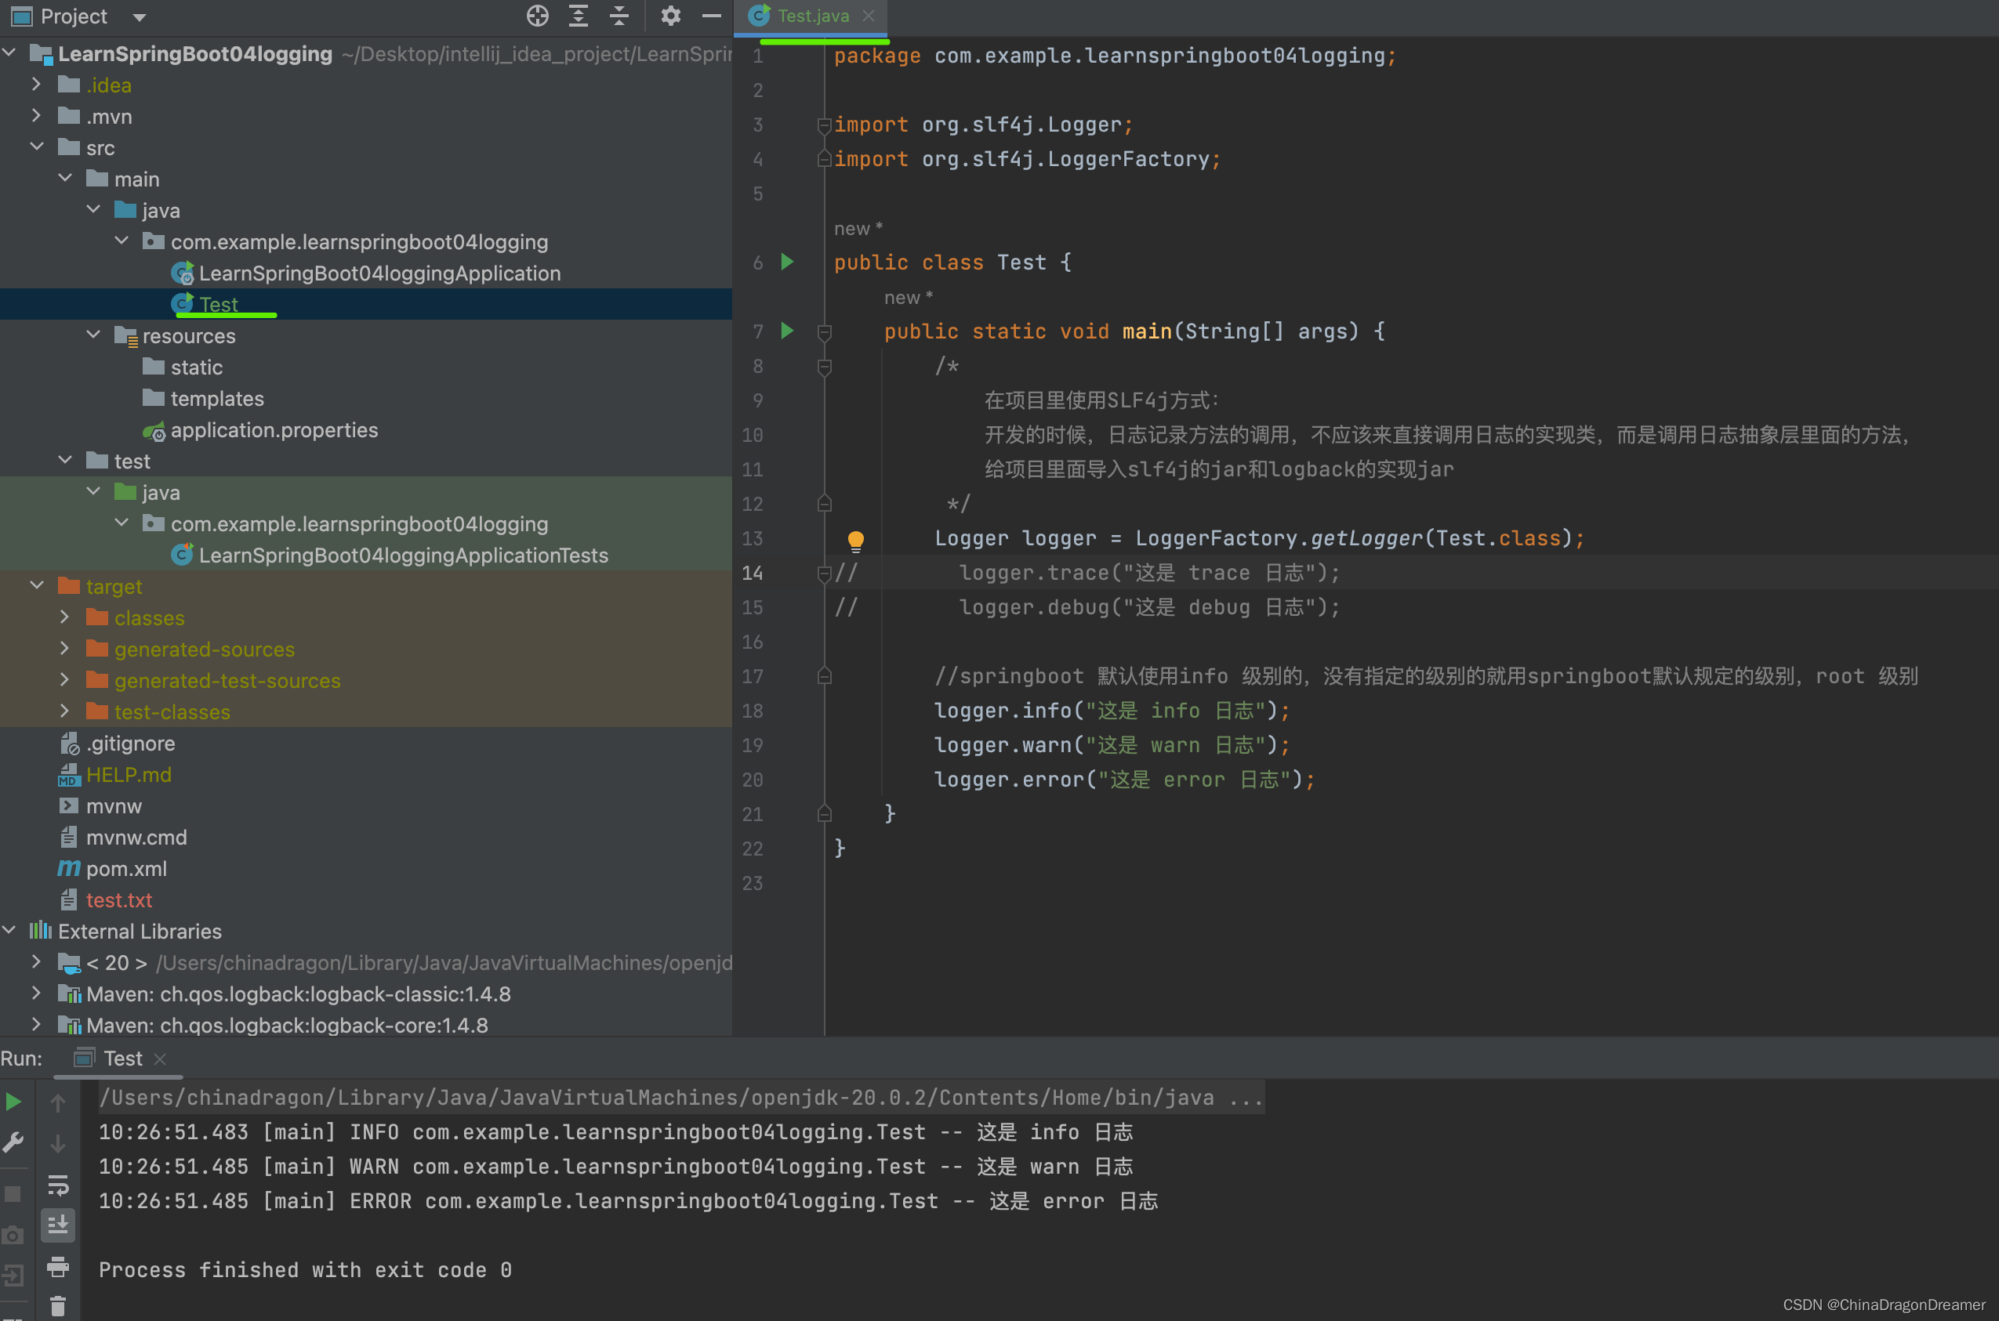Click the Stop square icon in Run panel
The width and height of the screenshot is (1999, 1321).
tap(13, 1194)
